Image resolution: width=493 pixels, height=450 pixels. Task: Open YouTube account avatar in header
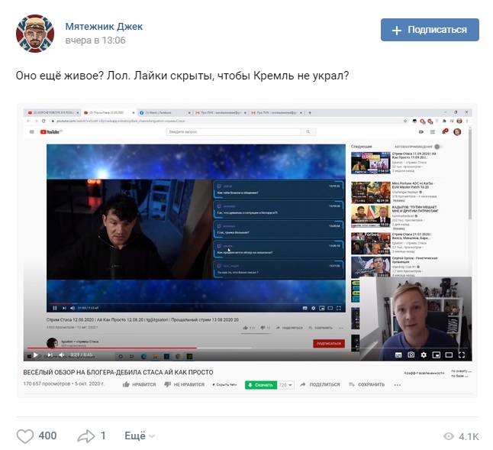click(457, 132)
